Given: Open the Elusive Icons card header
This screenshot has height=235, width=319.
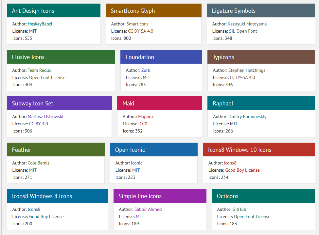Looking at the screenshot, I should 61,57.
